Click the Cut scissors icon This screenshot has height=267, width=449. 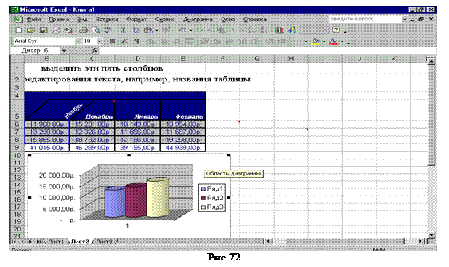(123, 30)
